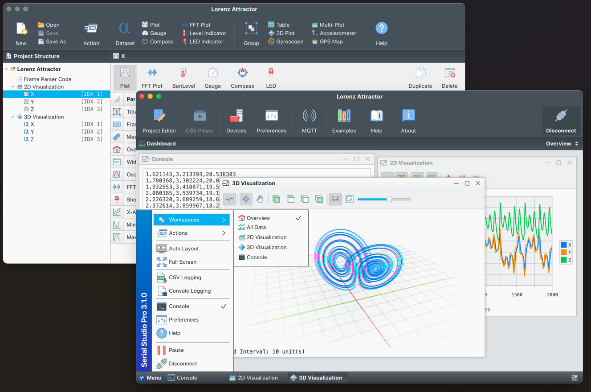Open the Overview workspace dropdown
591x392 pixels.
pyautogui.click(x=562, y=144)
